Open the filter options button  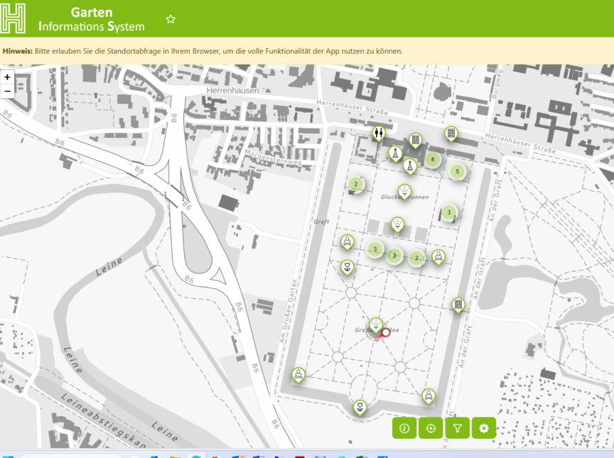click(458, 428)
